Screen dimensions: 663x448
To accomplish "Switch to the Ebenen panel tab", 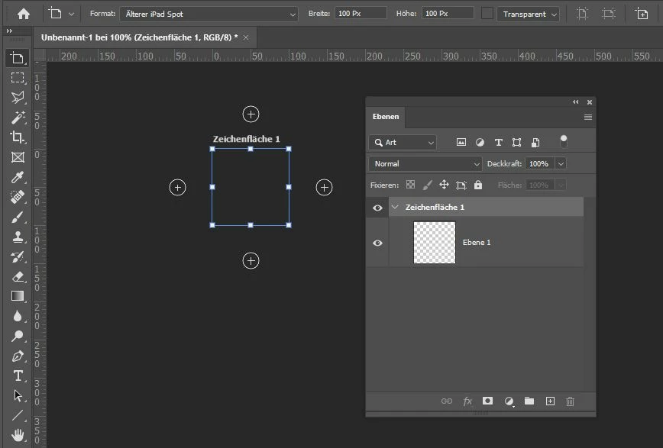I will (x=386, y=117).
